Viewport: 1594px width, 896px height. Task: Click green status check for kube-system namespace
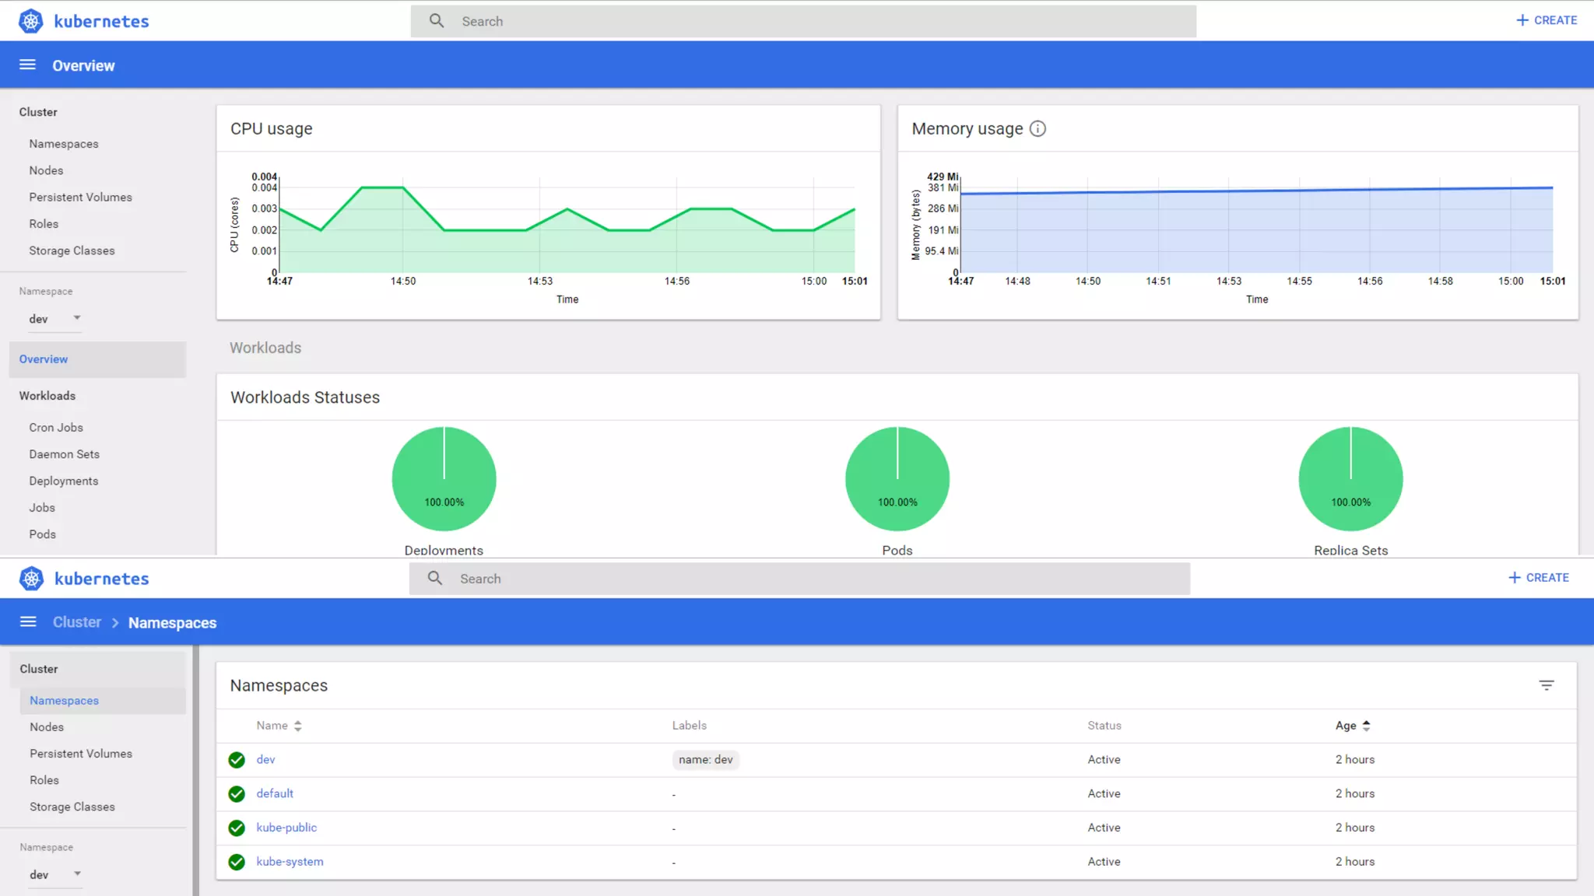pos(237,862)
